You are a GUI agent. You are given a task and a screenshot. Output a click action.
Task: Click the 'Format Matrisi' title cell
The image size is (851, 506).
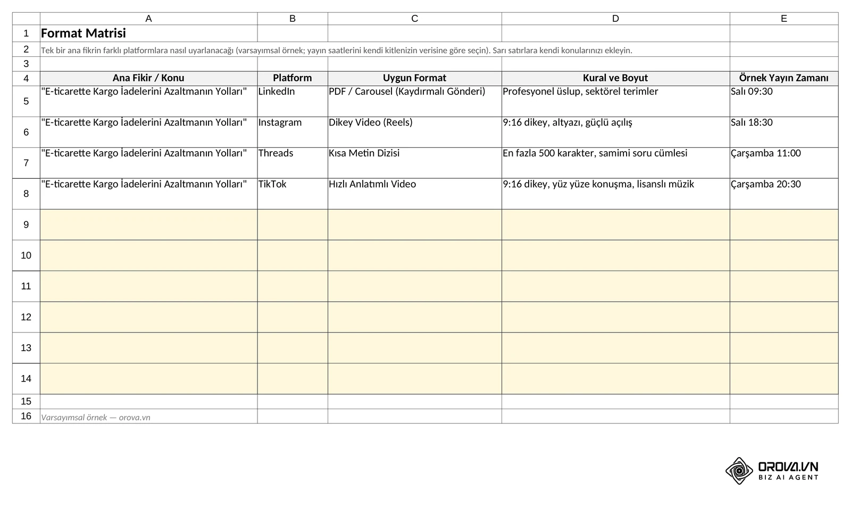(x=148, y=34)
